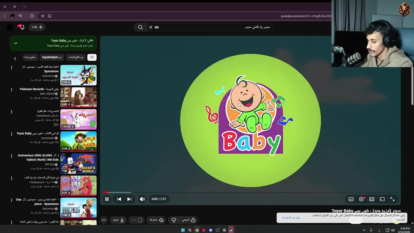Screen dimensions: 414x233
Task: Select the من toyorbabytv filter chip
Action: (52, 57)
